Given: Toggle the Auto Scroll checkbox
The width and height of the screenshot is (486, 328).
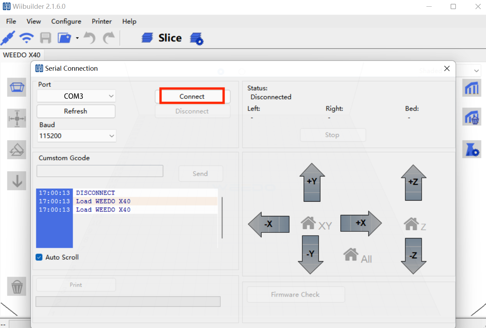Looking at the screenshot, I should [39, 257].
